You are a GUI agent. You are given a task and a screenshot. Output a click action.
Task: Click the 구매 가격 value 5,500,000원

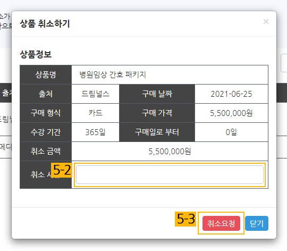tap(231, 113)
